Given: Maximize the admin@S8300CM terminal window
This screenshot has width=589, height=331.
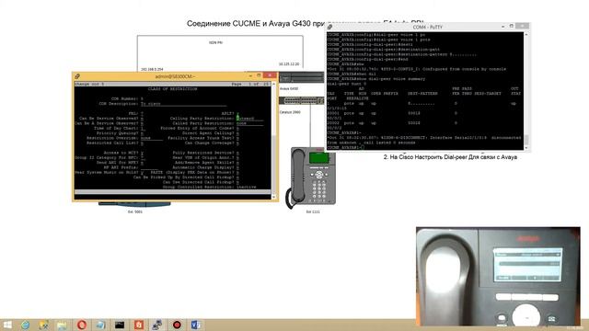Looking at the screenshot, I should pos(259,75).
